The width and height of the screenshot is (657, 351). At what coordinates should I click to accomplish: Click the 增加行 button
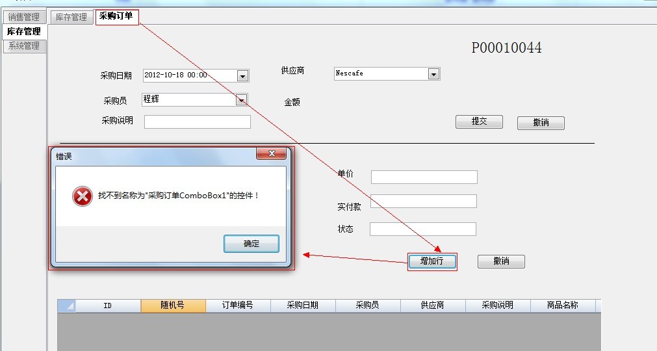432,261
